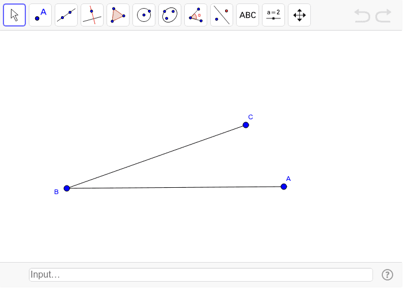
Task: Select the ABC Text tool
Action: (248, 15)
